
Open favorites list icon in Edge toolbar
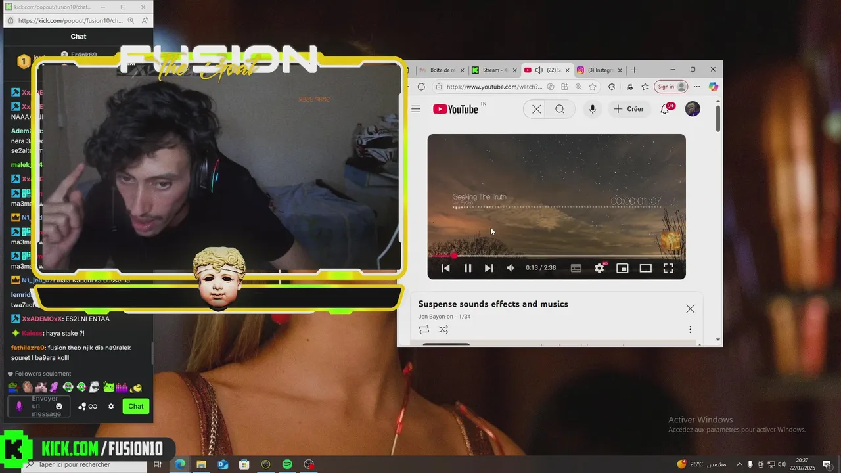pos(645,87)
